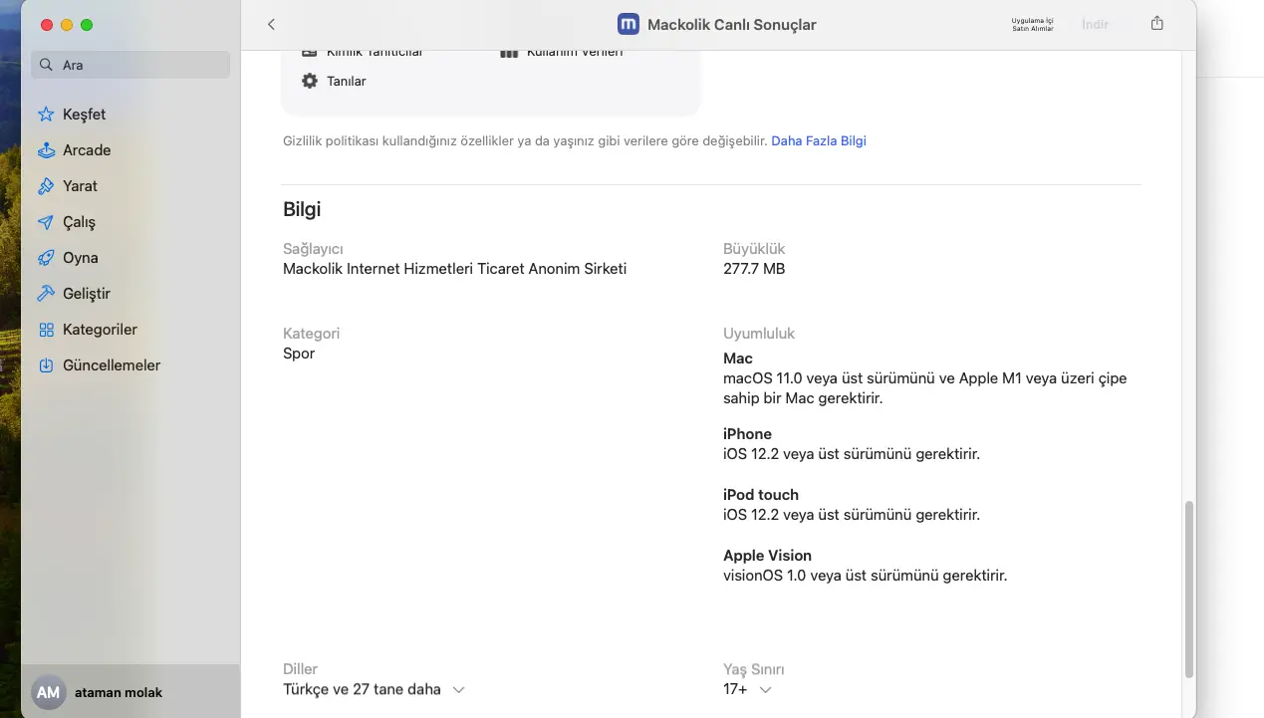Open the Yarat section
Screen dimensions: 1264x718
point(130,186)
